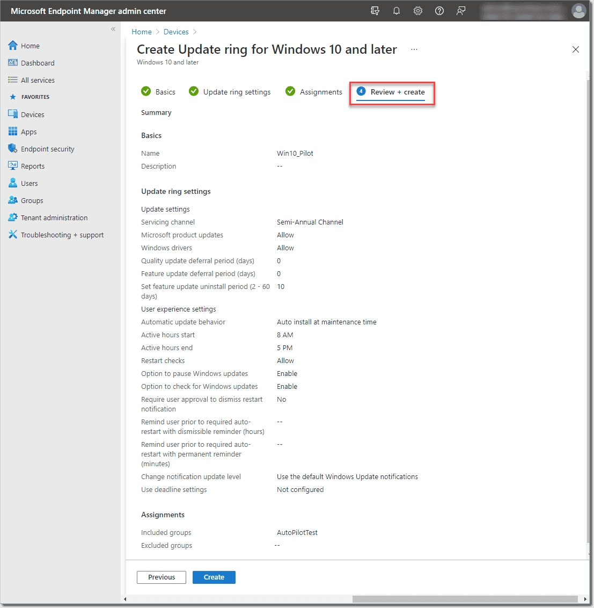Click the left arrow of horizontal scrollbar
Screen dimensions: 594x608
click(125, 599)
